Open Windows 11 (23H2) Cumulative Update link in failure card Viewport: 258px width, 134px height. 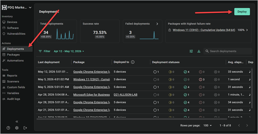(204, 30)
